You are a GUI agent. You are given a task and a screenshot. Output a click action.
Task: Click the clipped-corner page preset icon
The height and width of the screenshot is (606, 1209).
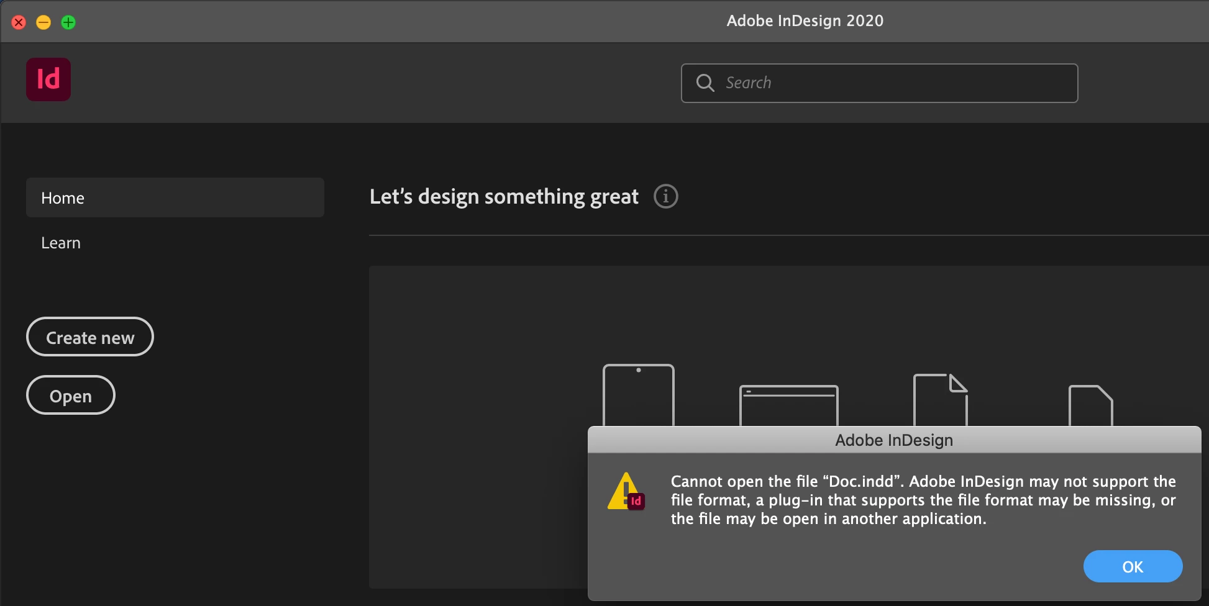[1091, 405]
